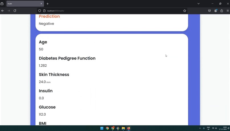The width and height of the screenshot is (230, 131).
Task: Open the clock and date panel
Action: point(223,128)
